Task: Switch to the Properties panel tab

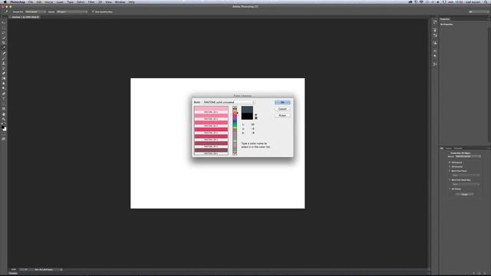Action: click(445, 19)
